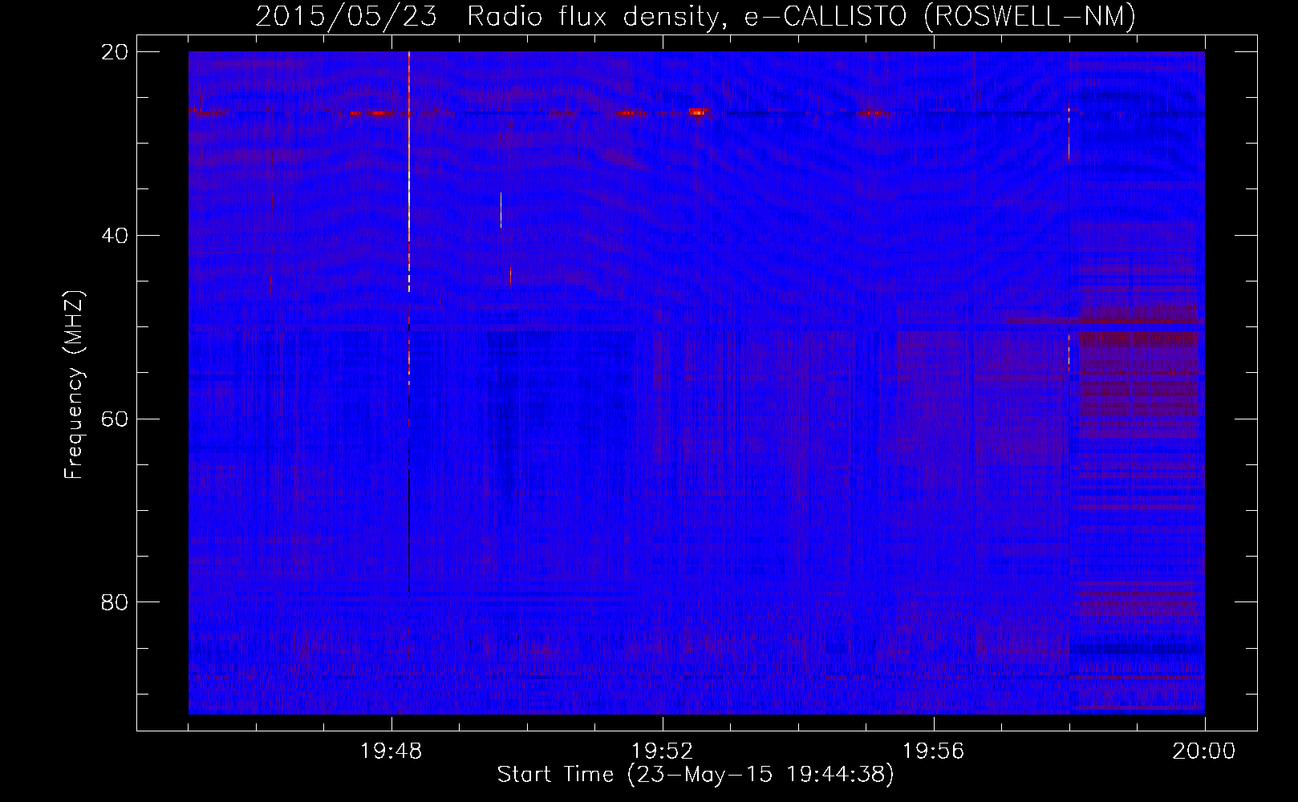This screenshot has height=802, width=1298.
Task: Click the 19:48 time tick label
Action: [x=391, y=751]
